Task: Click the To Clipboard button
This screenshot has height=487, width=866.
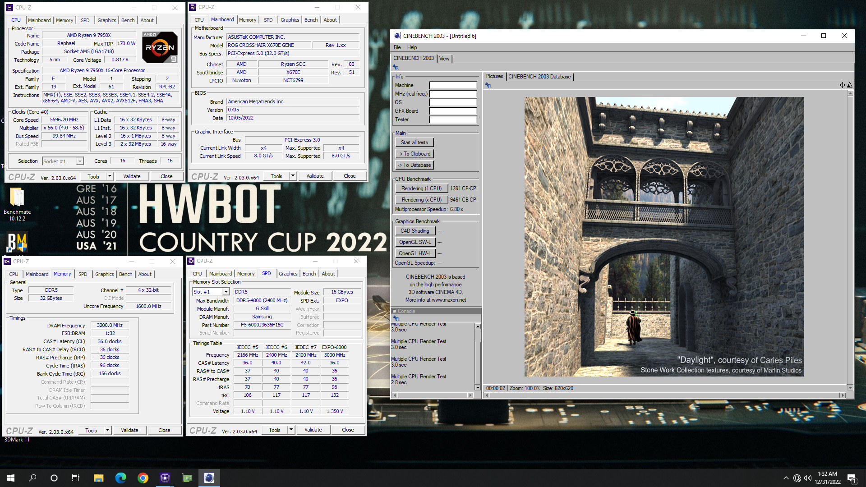Action: [x=415, y=154]
